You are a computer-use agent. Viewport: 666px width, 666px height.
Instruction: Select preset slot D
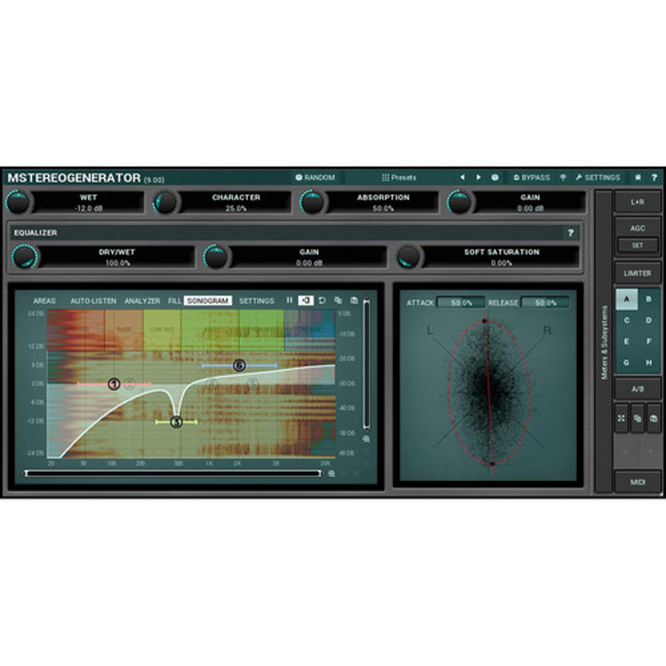[x=648, y=320]
